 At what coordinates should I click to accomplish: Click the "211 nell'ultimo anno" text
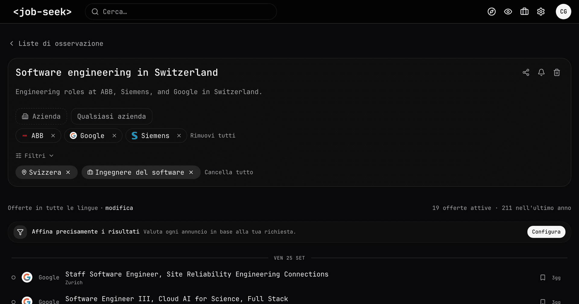click(536, 208)
